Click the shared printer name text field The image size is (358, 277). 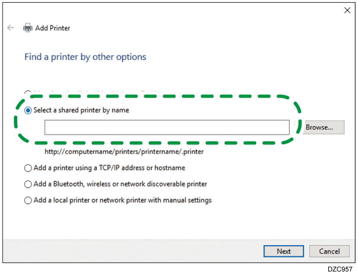click(x=167, y=127)
